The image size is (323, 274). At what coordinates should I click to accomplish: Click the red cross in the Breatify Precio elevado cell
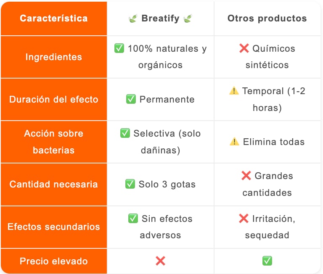click(x=161, y=261)
